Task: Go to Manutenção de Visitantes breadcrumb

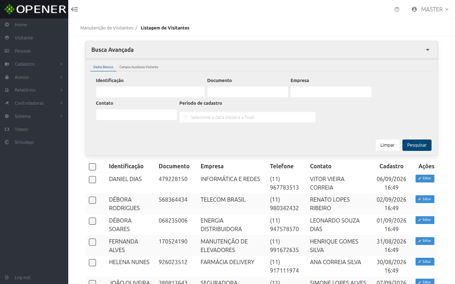Action: [107, 28]
